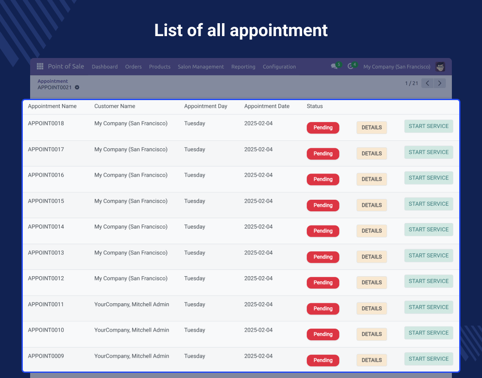The width and height of the screenshot is (482, 378).
Task: Click Details for APPOINT0017
Action: (x=372, y=154)
